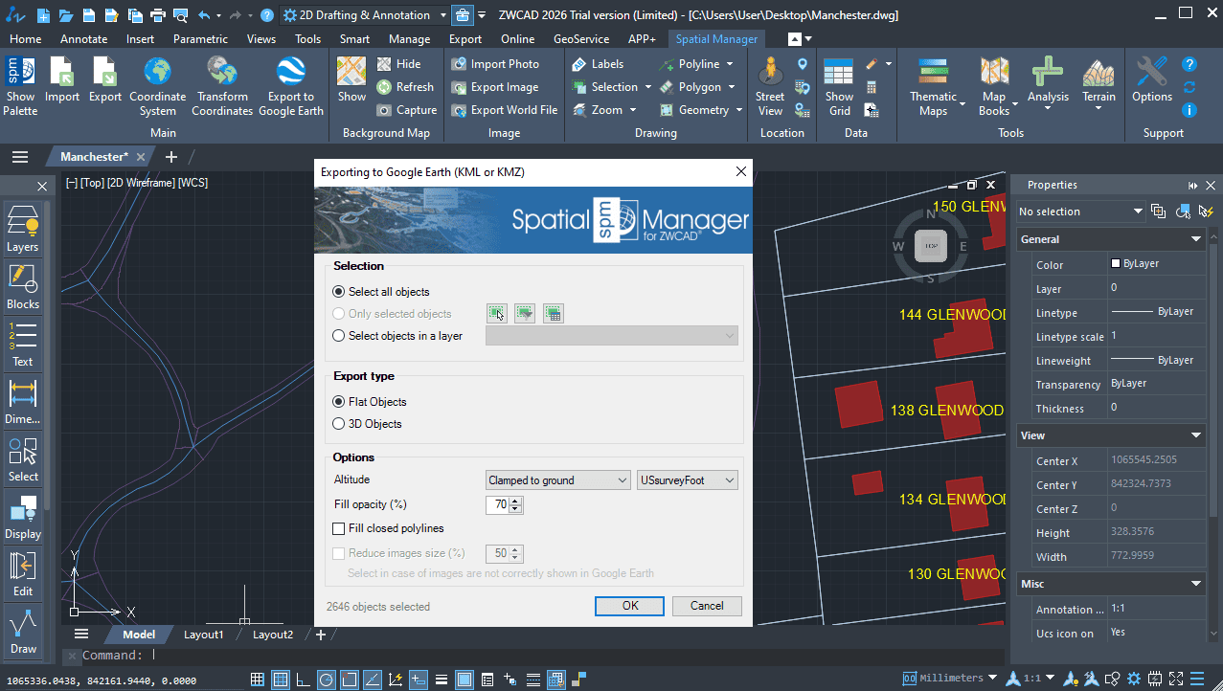The image size is (1223, 691).
Task: Open the Import tool in Main panel
Action: pyautogui.click(x=62, y=80)
